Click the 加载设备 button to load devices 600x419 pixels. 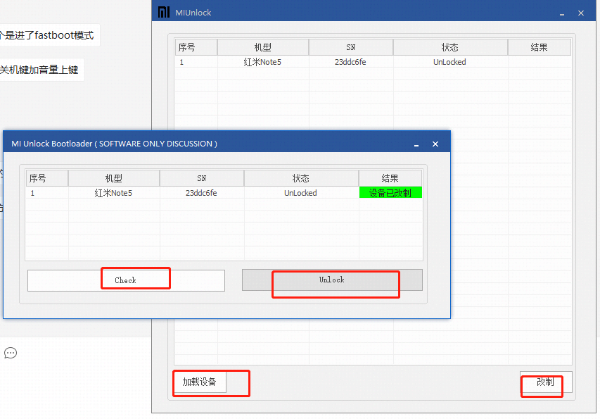200,382
